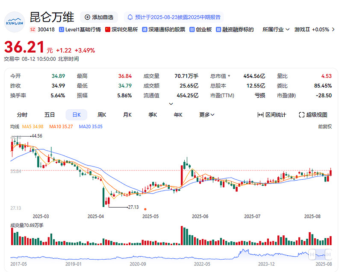Switch to the 年K chart tab
The height and width of the screenshot is (272, 342).
coord(178,115)
